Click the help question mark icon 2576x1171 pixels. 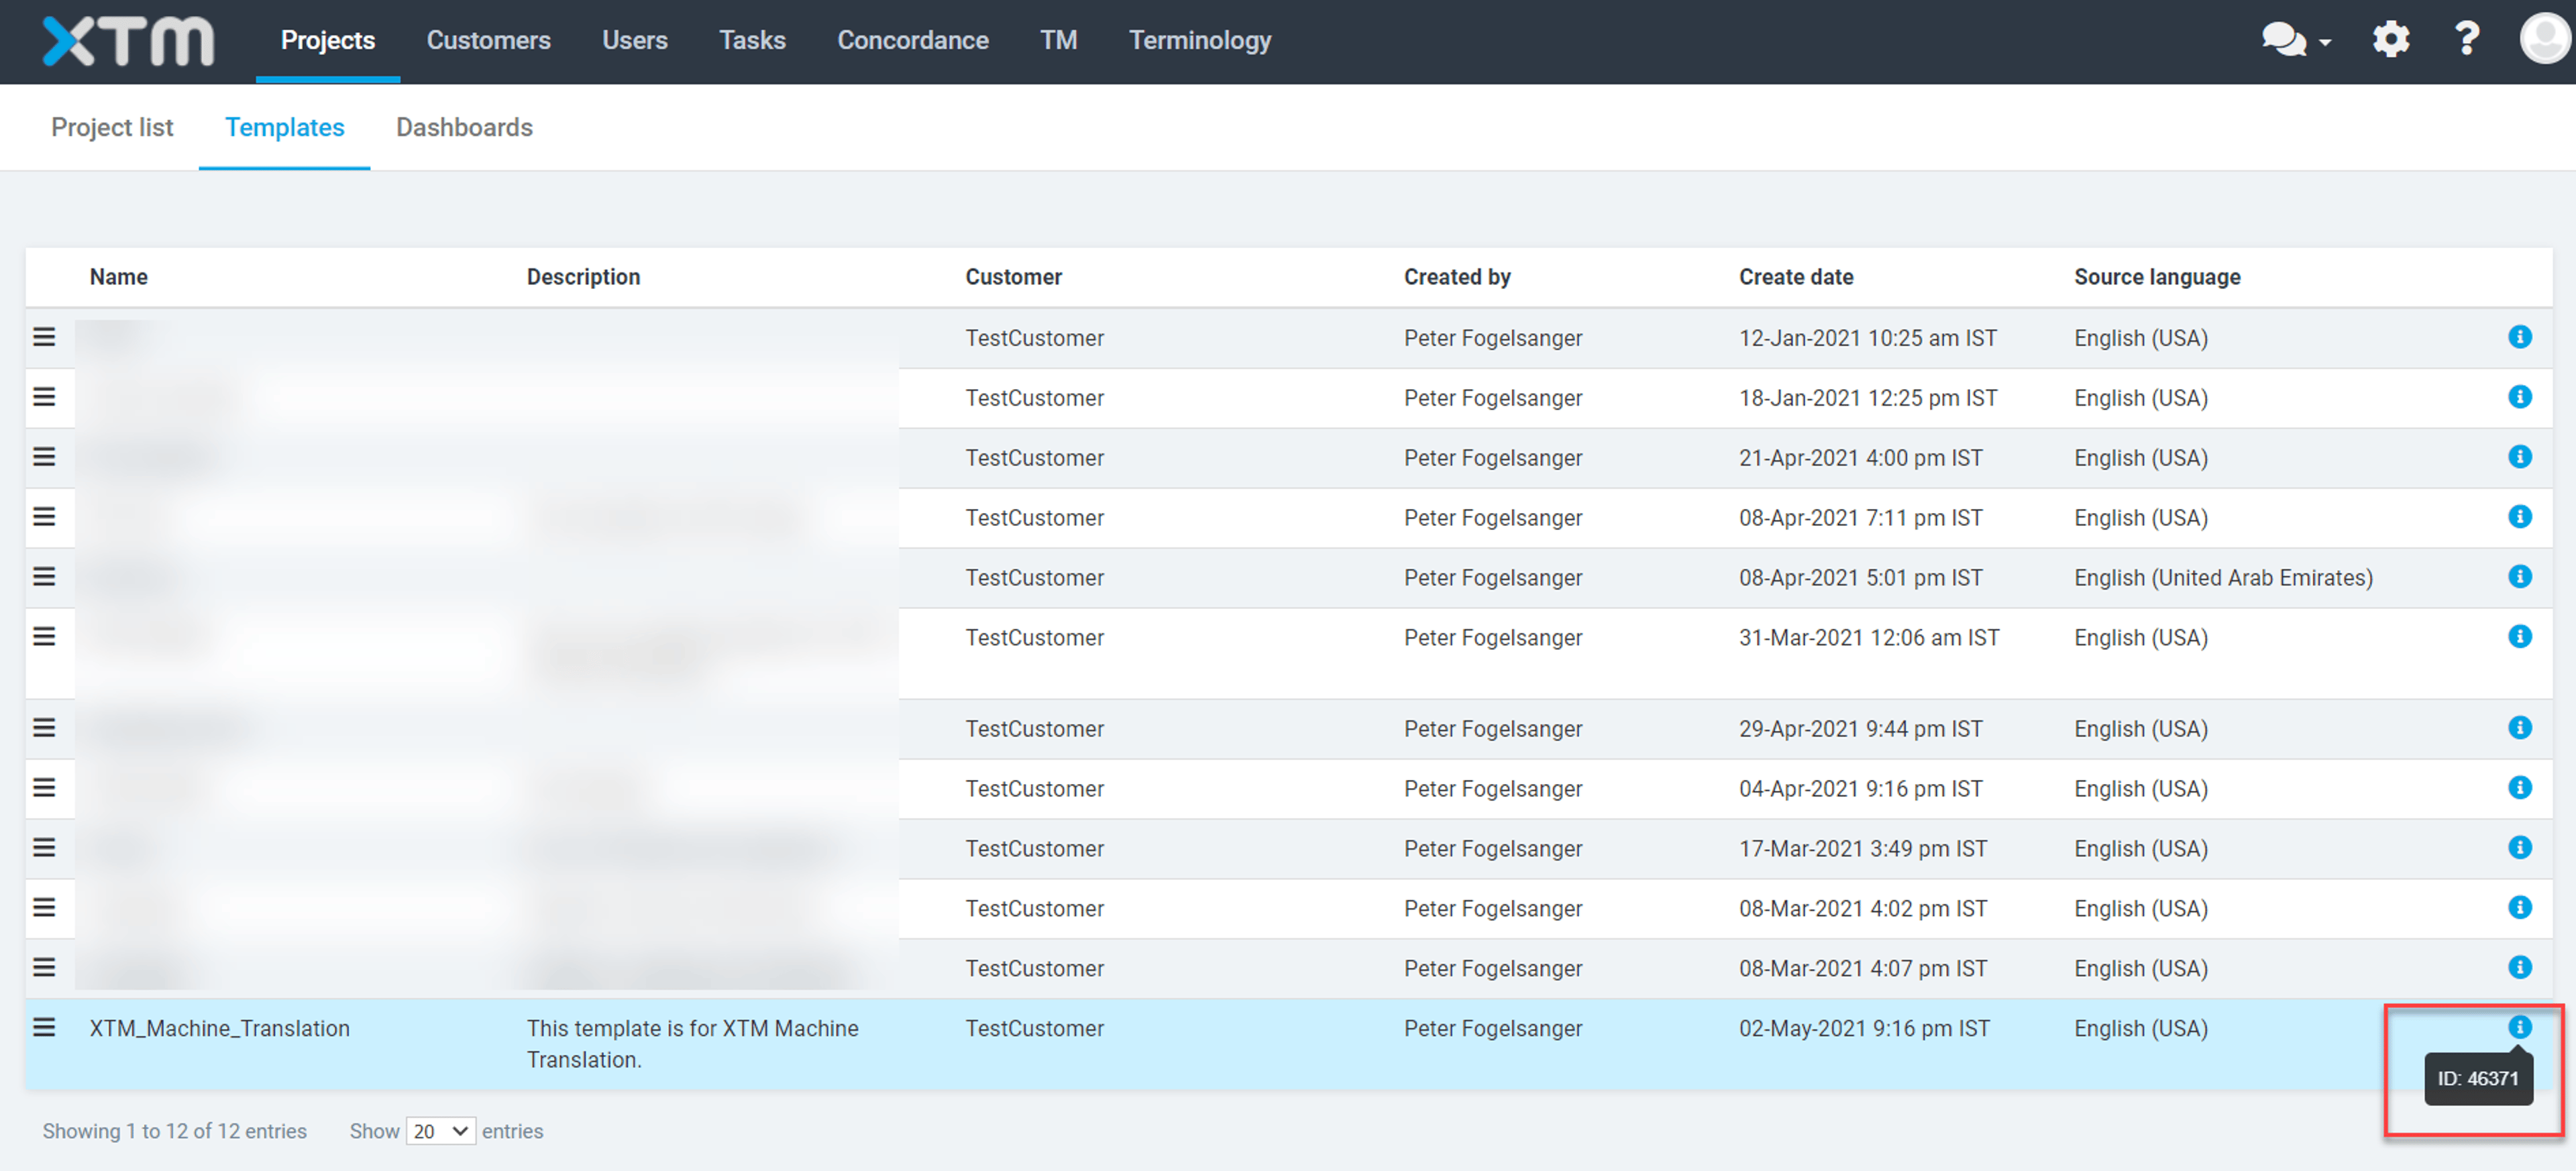point(2466,40)
